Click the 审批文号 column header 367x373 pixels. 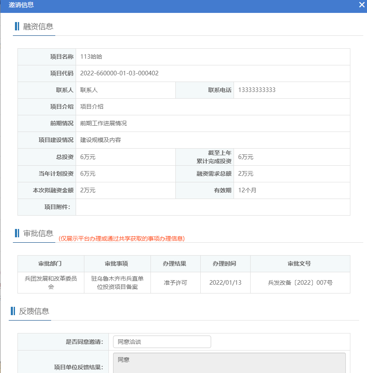300,264
